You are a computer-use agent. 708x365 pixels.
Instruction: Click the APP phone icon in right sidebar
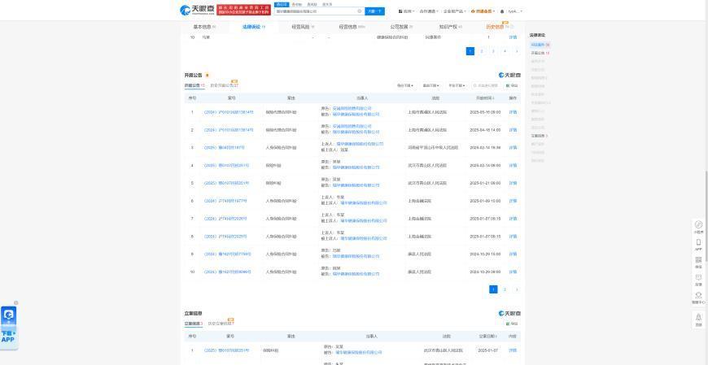(698, 242)
